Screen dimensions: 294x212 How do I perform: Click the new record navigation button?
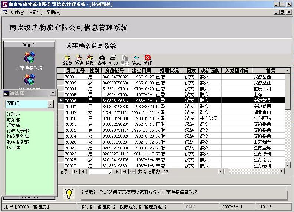tap(132, 171)
